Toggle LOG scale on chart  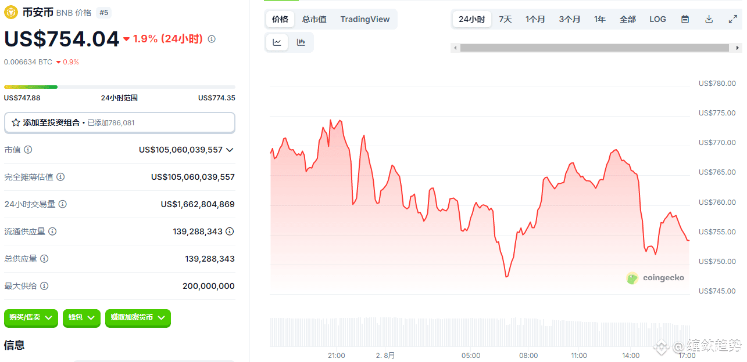[658, 19]
